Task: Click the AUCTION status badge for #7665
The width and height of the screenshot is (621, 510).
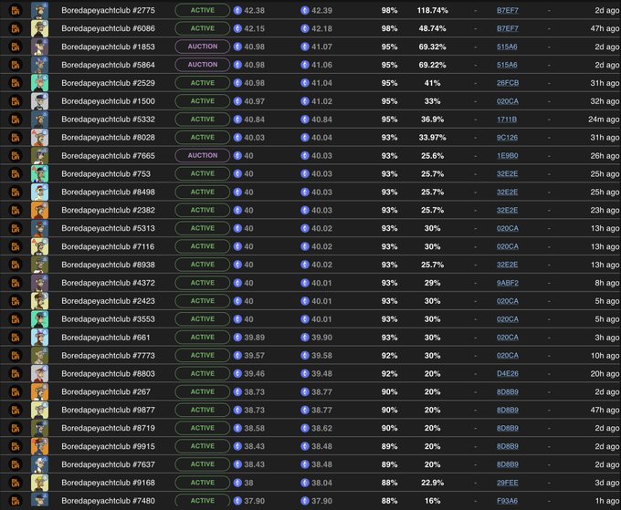Action: coord(203,155)
